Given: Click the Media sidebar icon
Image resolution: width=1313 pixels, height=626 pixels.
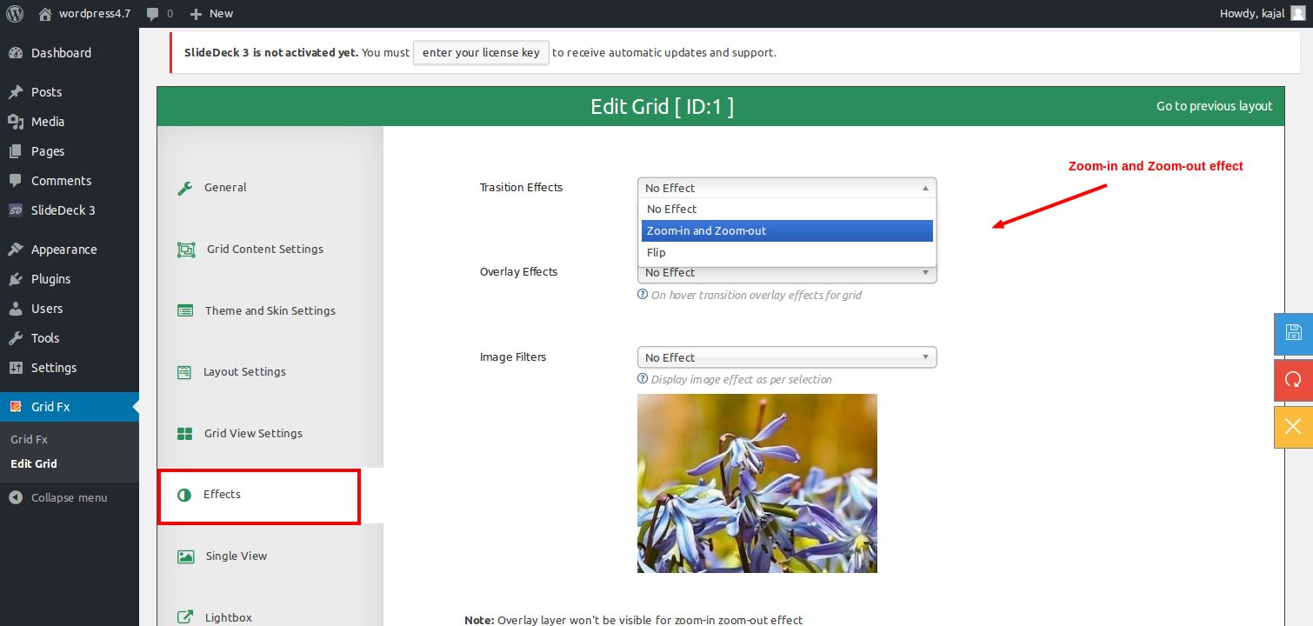Looking at the screenshot, I should click(x=16, y=122).
